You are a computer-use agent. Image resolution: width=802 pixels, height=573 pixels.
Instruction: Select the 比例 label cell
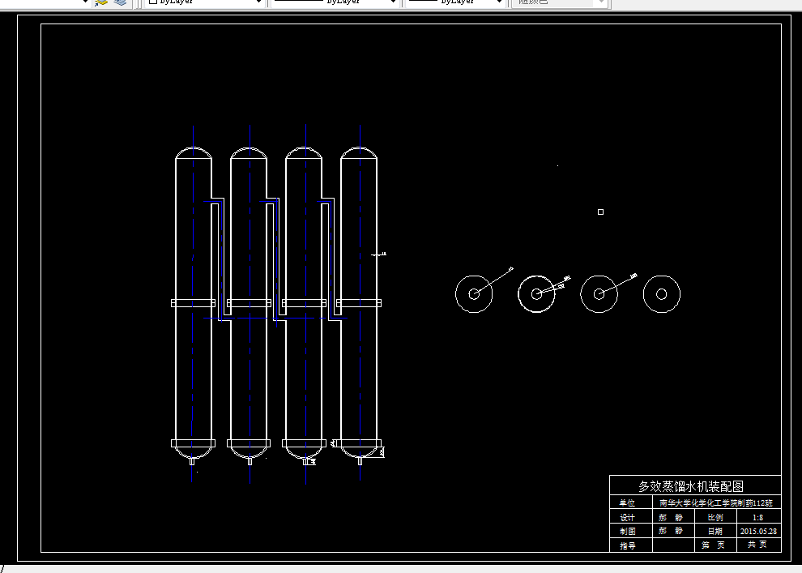[x=715, y=517]
